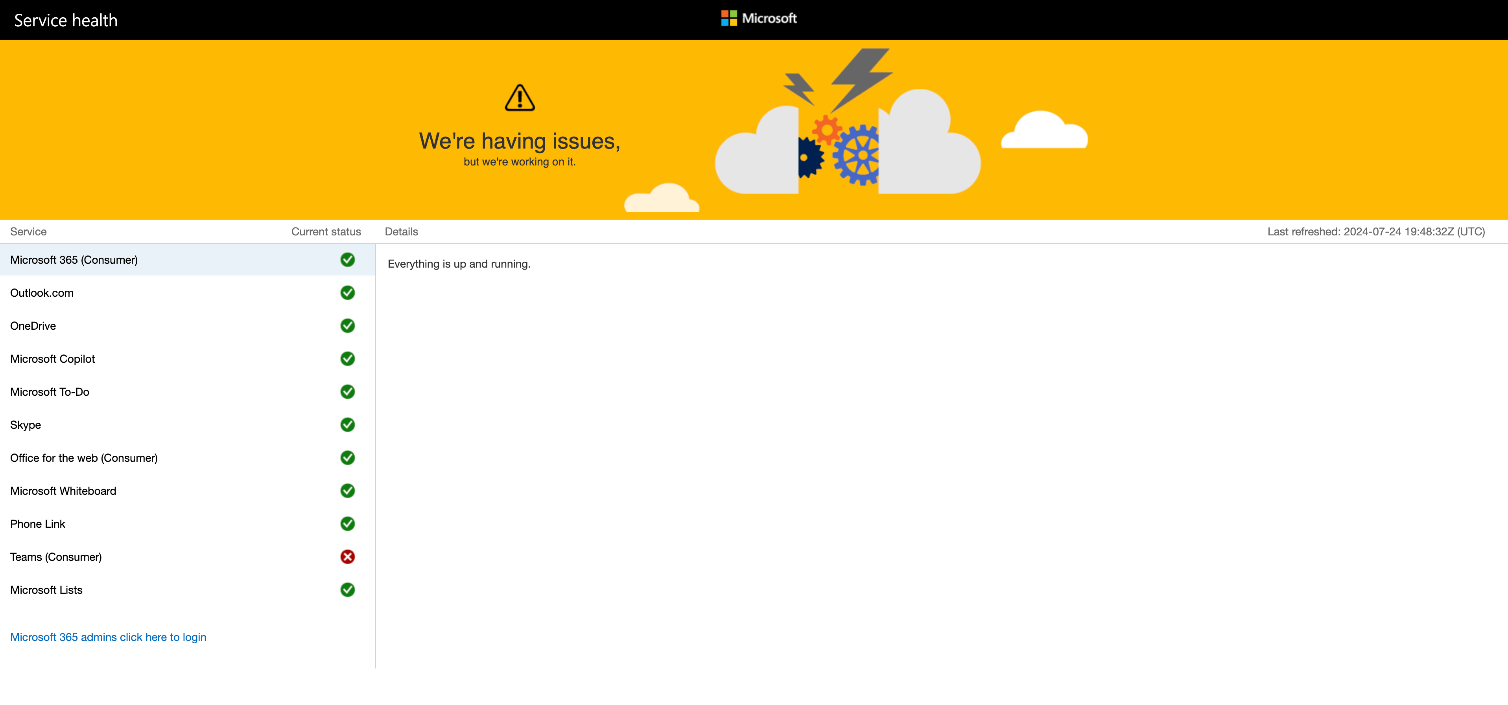Image resolution: width=1508 pixels, height=705 pixels.
Task: Select the Microsoft 365 (Consumer) service row
Action: tap(74, 260)
